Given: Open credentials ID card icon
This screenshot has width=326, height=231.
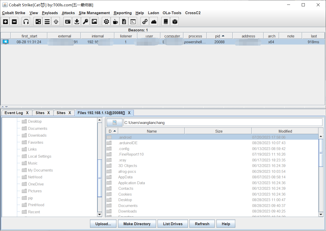Looking at the screenshot, I should click(x=68, y=22).
